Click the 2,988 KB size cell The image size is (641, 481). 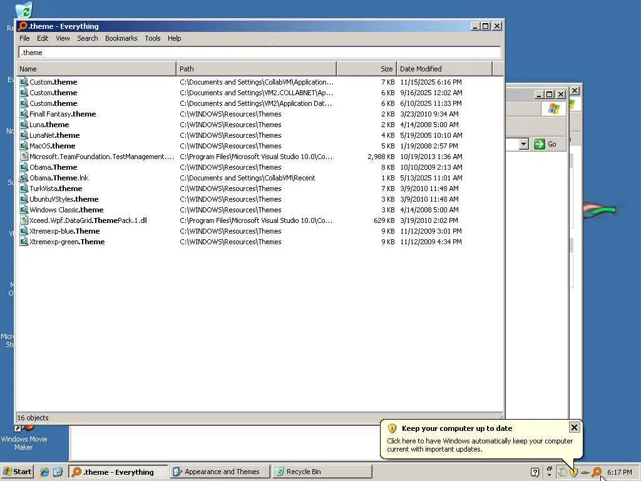coord(381,156)
